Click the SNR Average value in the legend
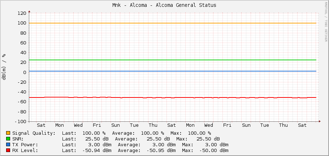This screenshot has height=156, width=329. point(157,139)
